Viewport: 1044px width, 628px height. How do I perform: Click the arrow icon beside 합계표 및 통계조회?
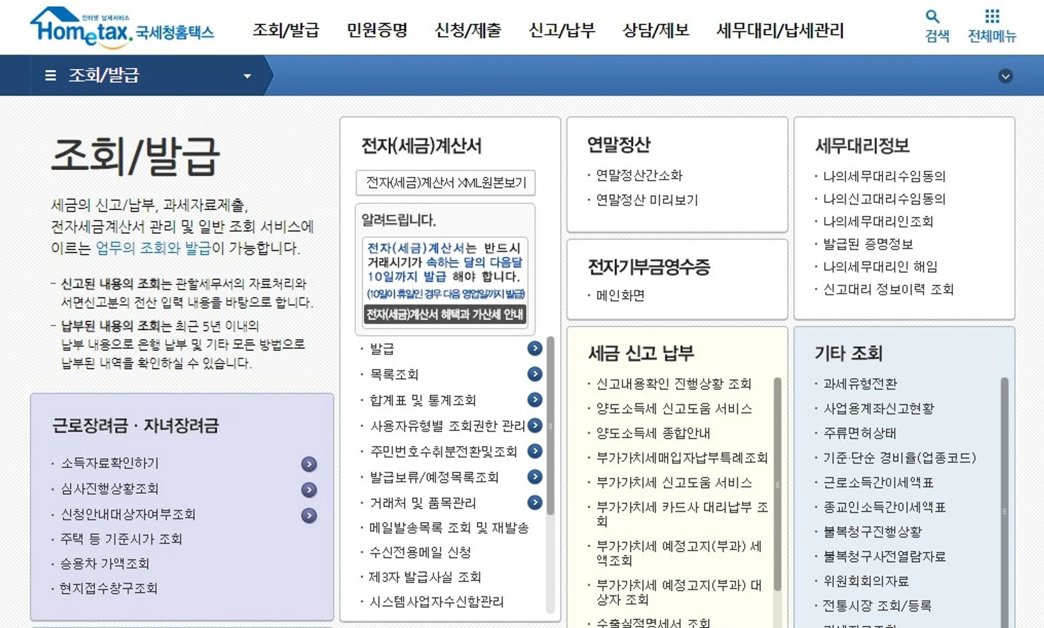click(x=536, y=400)
